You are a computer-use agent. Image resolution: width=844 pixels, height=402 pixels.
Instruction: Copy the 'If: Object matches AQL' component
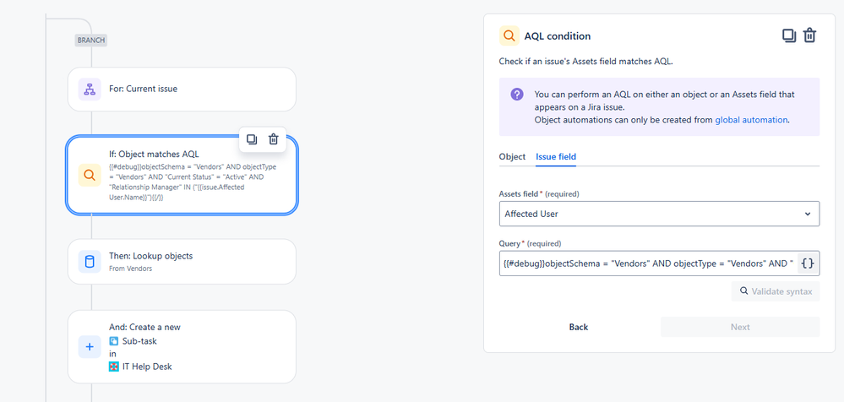pyautogui.click(x=252, y=139)
